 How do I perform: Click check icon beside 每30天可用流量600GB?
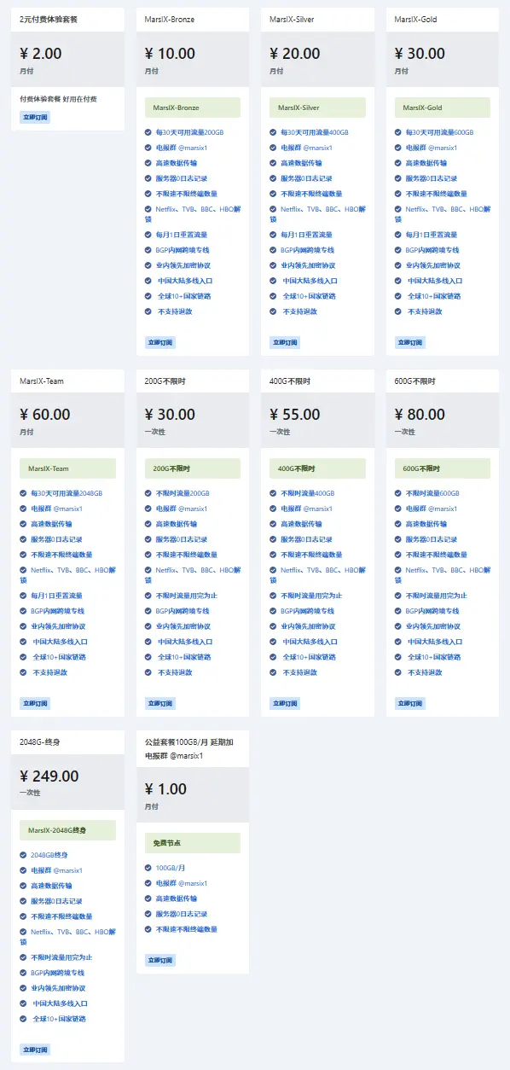tap(398, 132)
